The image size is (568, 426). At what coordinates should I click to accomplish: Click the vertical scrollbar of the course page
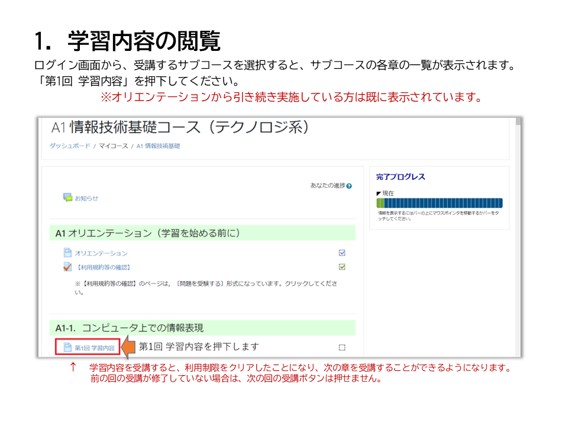pos(518,237)
